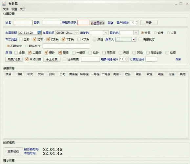The image size is (190, 164).
Task: Click the 无座 column header in table
Action: [172, 74]
